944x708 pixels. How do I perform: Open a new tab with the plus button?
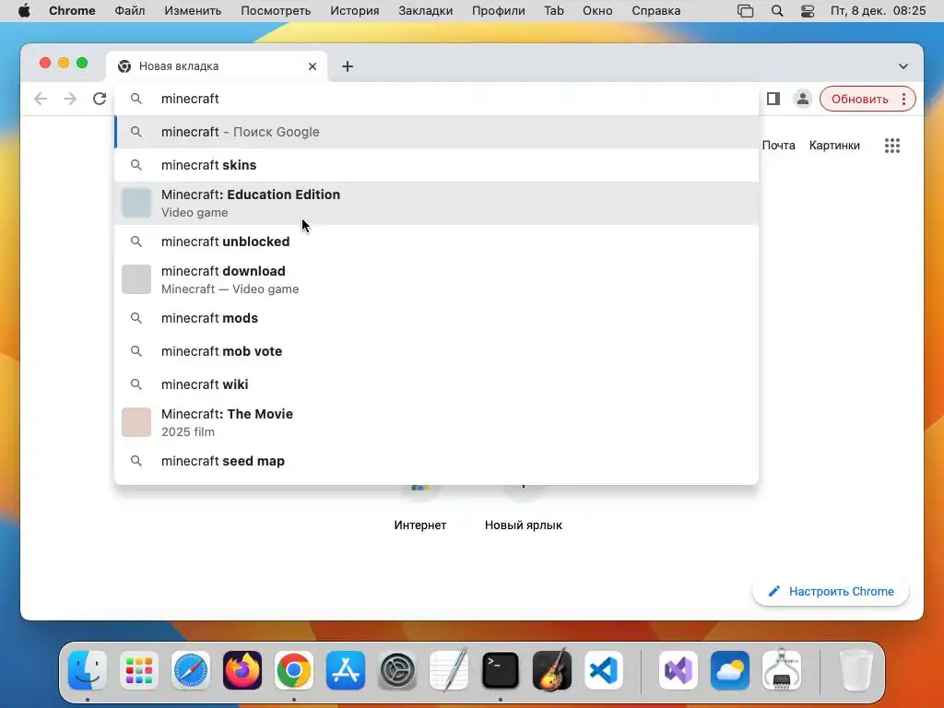pos(348,66)
